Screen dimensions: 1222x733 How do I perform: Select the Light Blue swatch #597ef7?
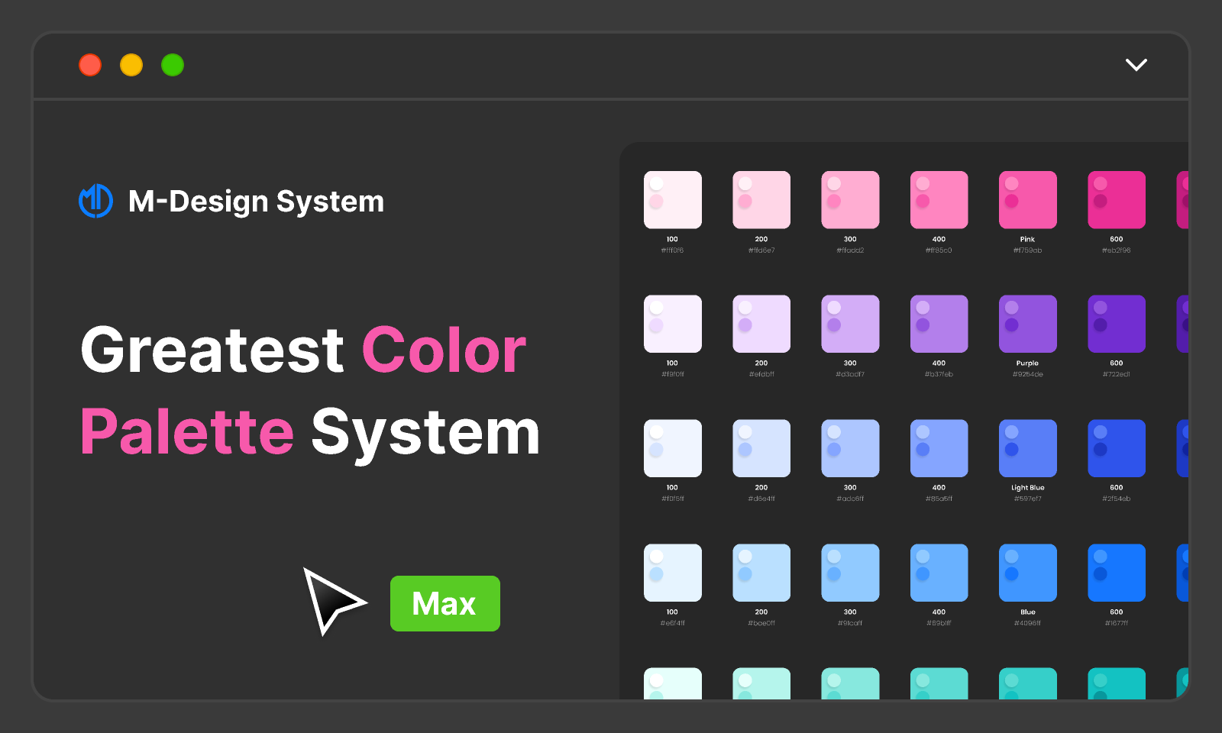1027,447
